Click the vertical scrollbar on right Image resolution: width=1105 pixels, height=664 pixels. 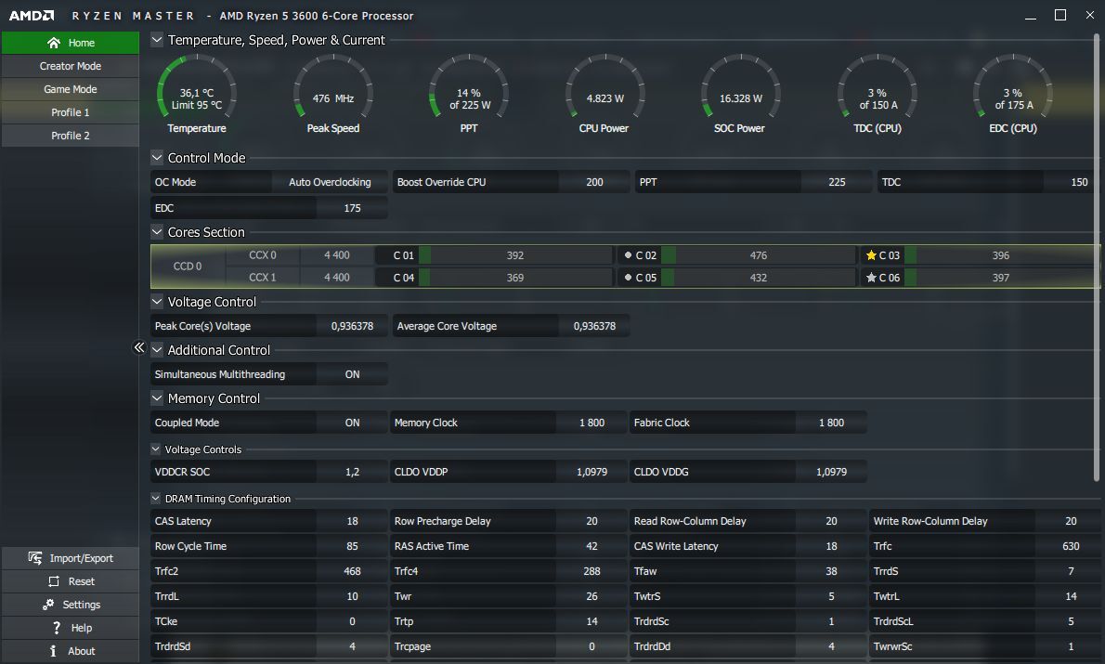[x=1096, y=257]
